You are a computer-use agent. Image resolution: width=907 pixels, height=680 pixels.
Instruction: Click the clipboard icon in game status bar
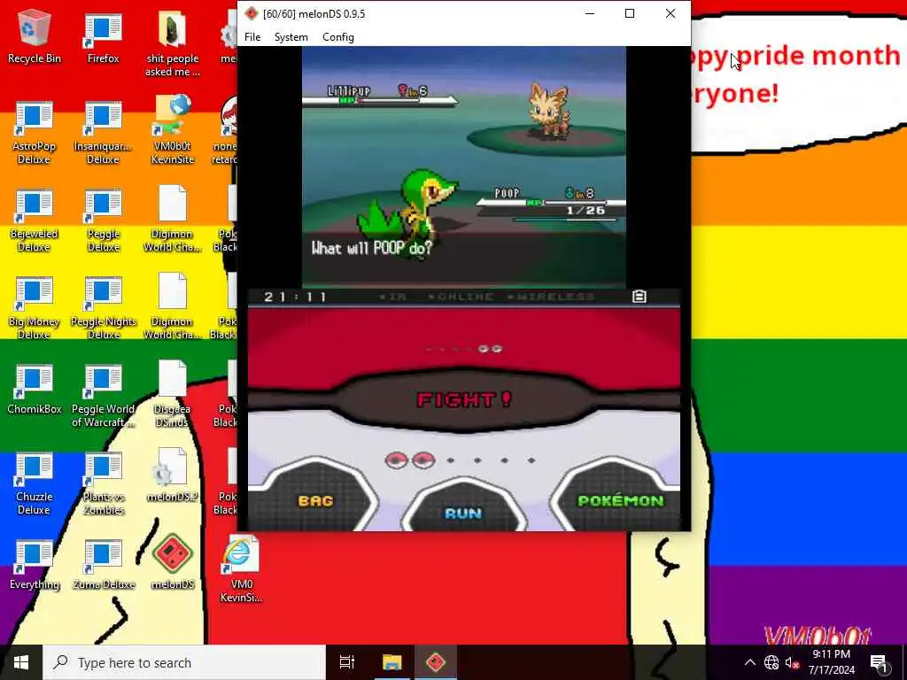(640, 297)
